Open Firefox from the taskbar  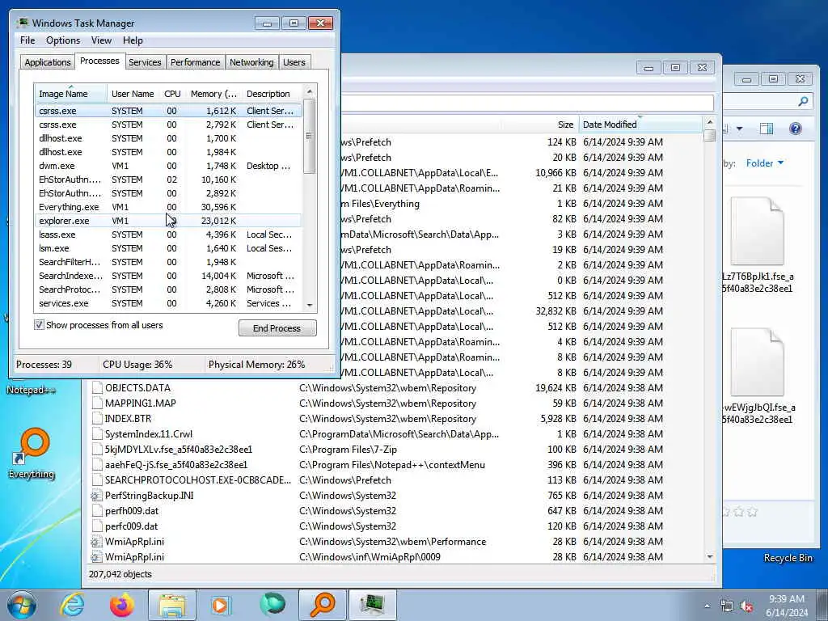pyautogui.click(x=121, y=605)
